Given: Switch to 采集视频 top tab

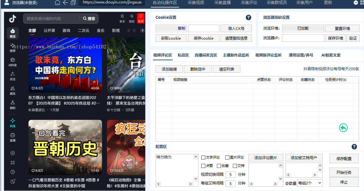Looking at the screenshot, I should [x=196, y=2].
